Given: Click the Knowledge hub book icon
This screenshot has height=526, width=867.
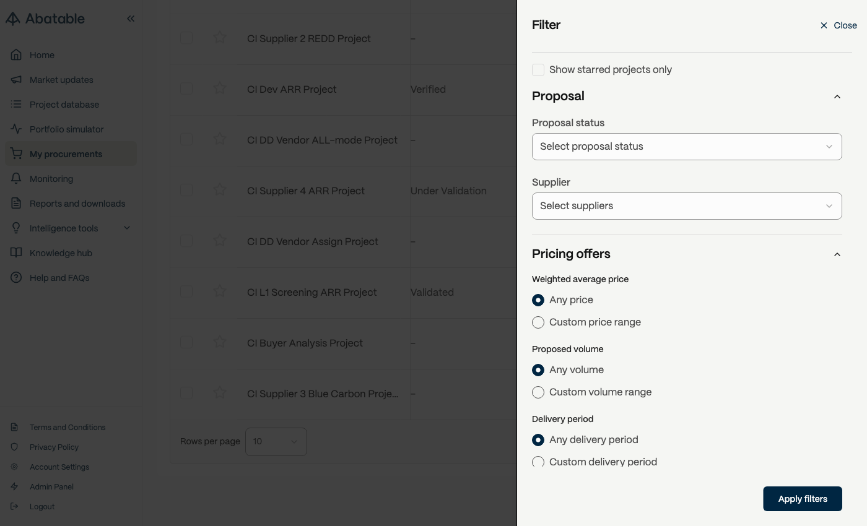Looking at the screenshot, I should click(x=17, y=253).
